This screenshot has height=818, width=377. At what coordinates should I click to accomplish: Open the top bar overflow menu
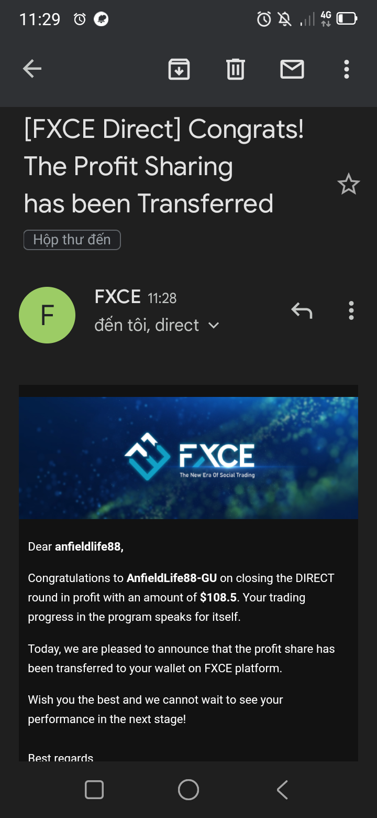point(346,69)
